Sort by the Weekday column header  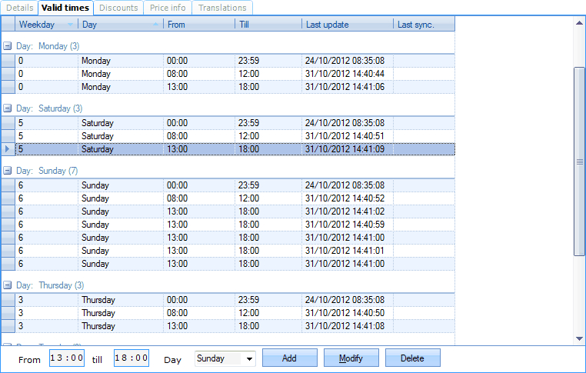click(x=46, y=25)
